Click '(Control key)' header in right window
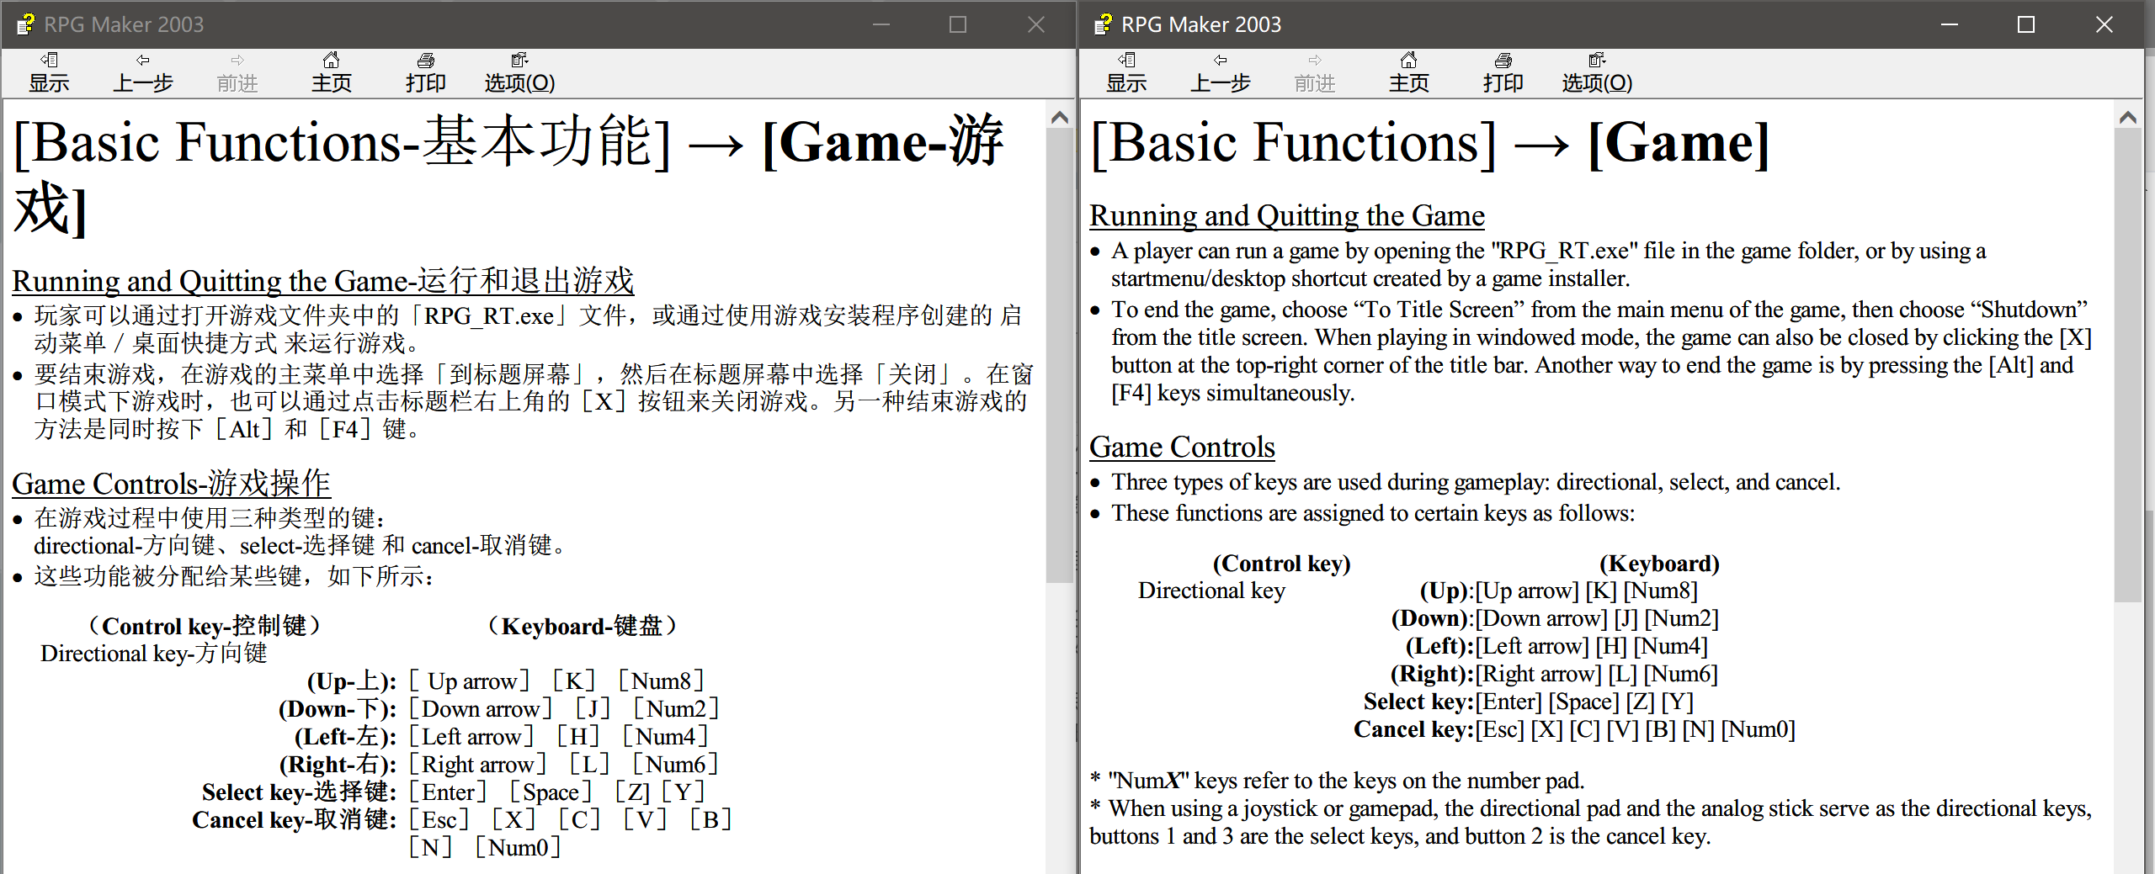Viewport: 2155px width, 874px height. (x=1281, y=563)
